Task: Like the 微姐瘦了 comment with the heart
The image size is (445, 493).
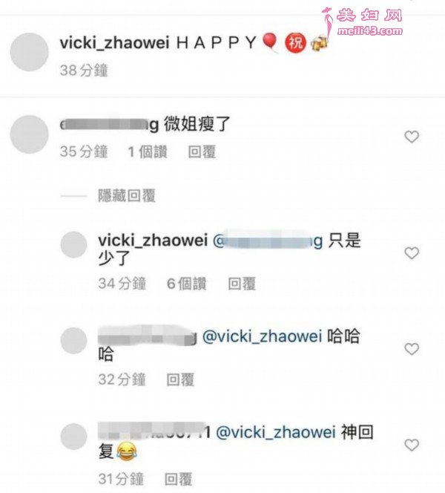Action: tap(412, 137)
